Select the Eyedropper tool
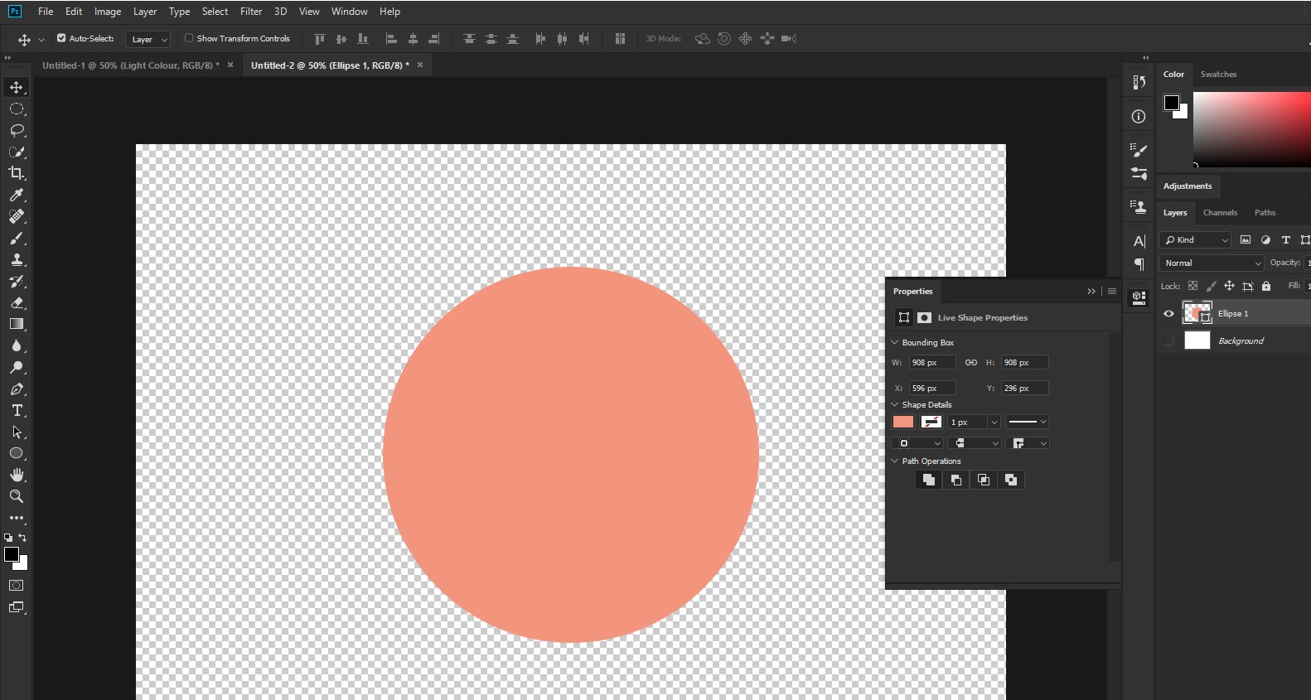Viewport: 1311px width, 700px height. [x=17, y=195]
